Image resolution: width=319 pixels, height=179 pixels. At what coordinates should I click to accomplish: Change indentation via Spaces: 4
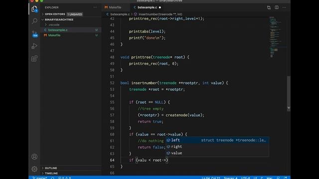230,178
